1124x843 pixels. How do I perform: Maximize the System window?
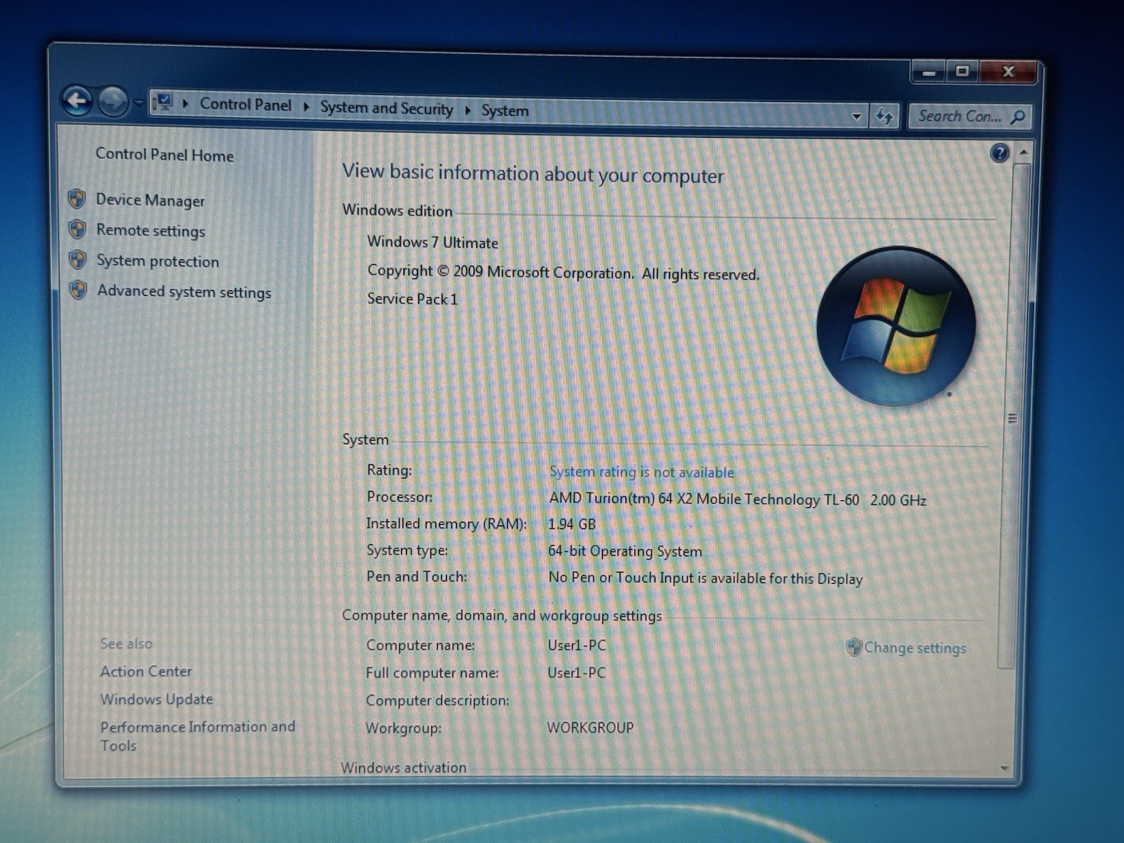point(962,71)
